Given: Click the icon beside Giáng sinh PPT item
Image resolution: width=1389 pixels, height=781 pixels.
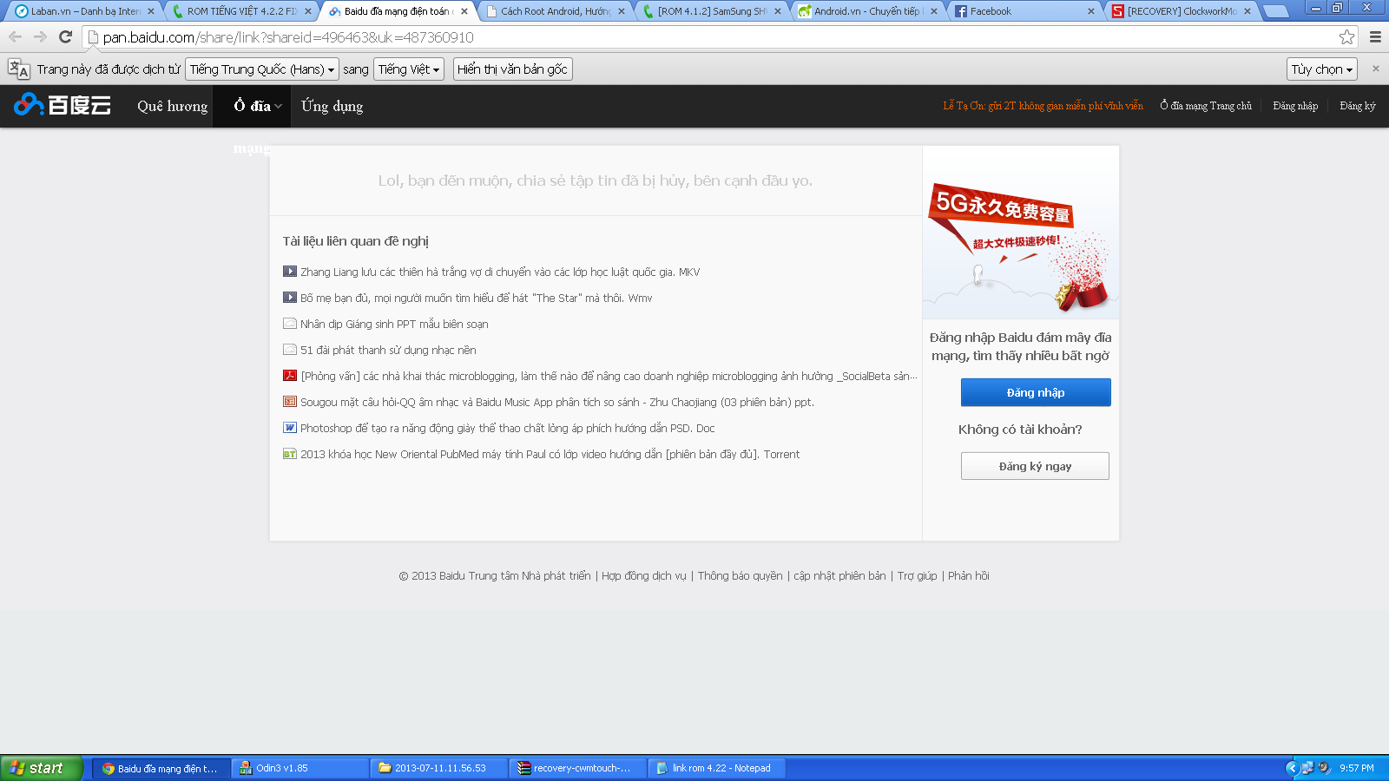Looking at the screenshot, I should tap(290, 324).
